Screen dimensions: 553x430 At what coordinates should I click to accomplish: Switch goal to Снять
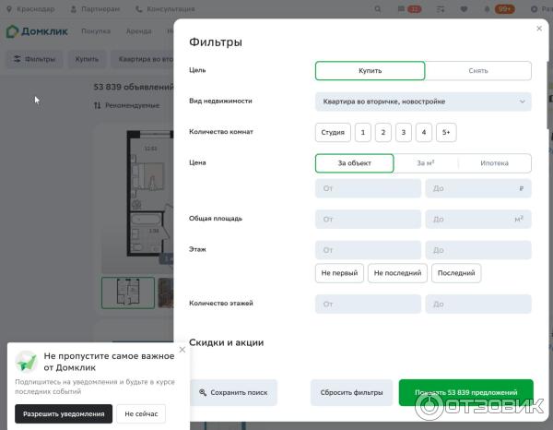(477, 71)
